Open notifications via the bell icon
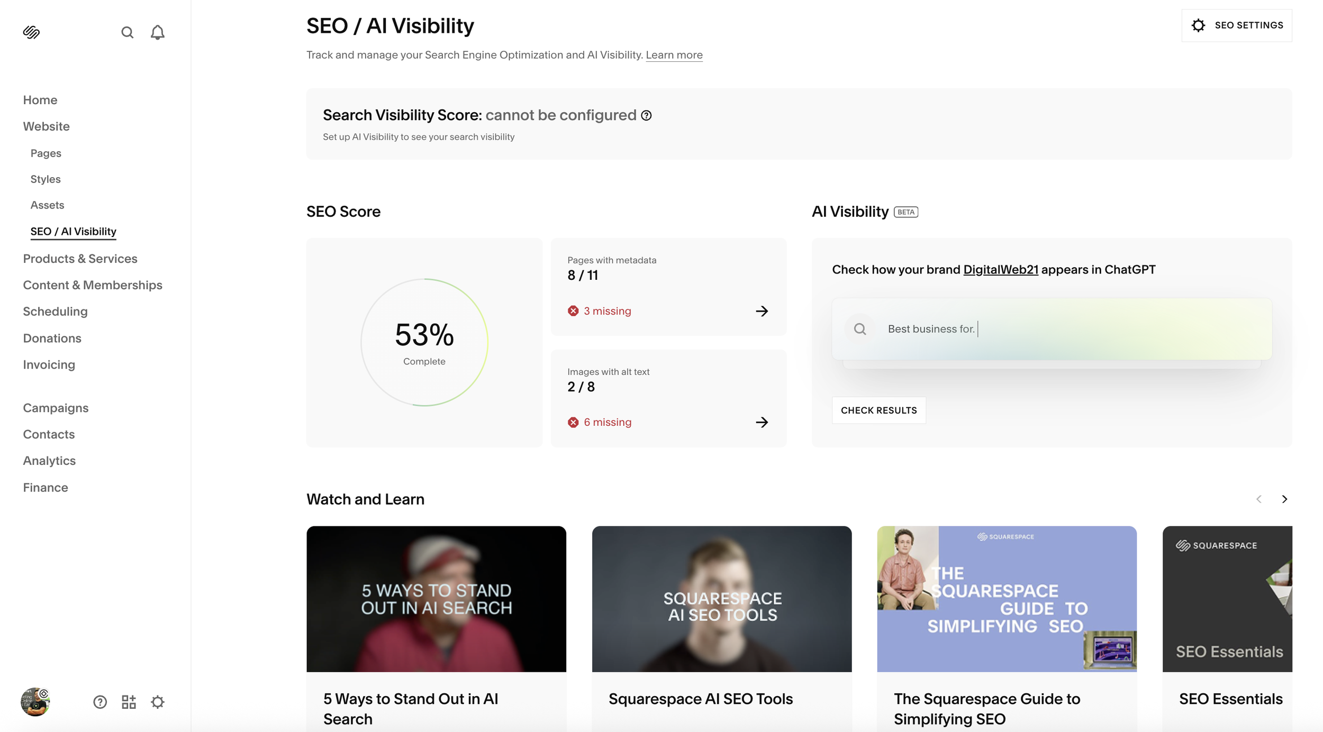 point(157,32)
